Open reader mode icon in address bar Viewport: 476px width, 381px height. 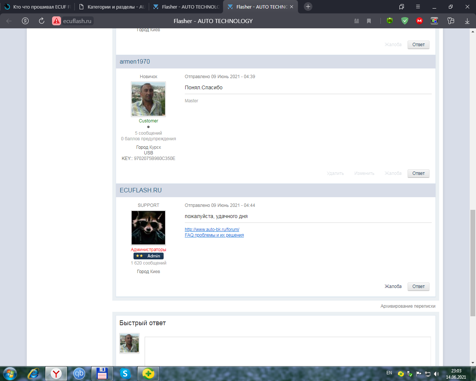[357, 21]
